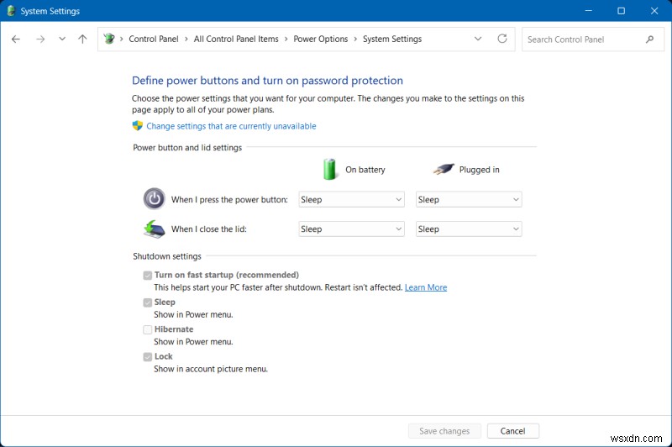672x447 pixels.
Task: Toggle the Sleep checkbox
Action: point(148,302)
